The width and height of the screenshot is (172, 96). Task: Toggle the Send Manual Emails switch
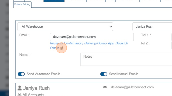click(104, 74)
